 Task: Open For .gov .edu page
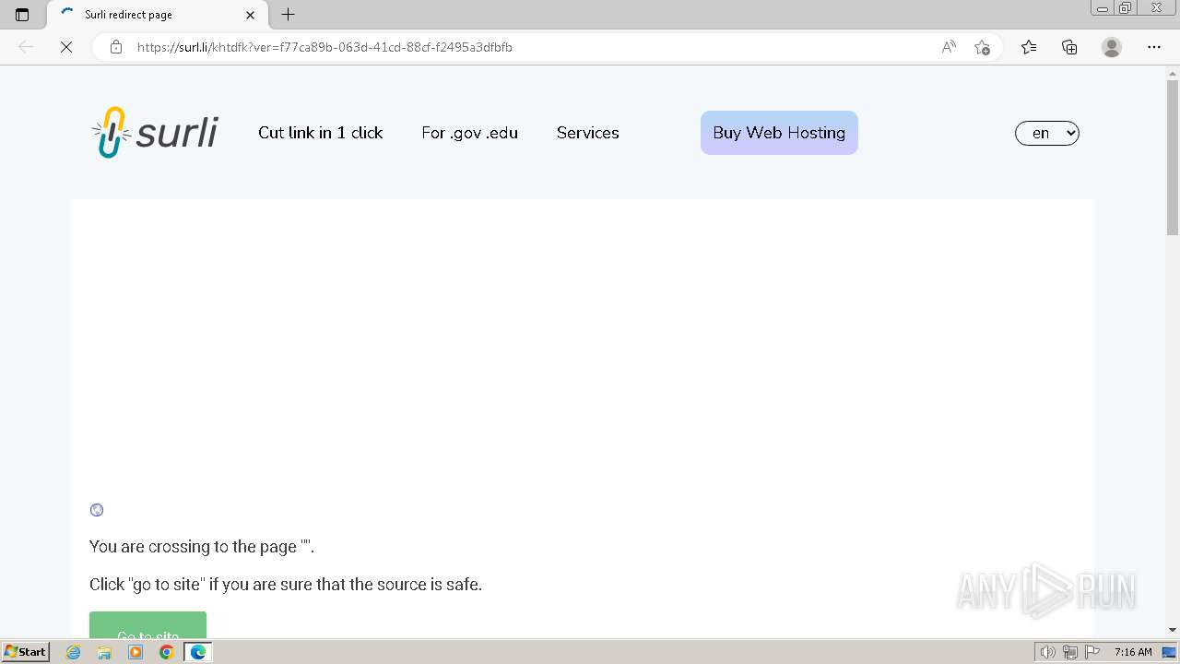469,133
